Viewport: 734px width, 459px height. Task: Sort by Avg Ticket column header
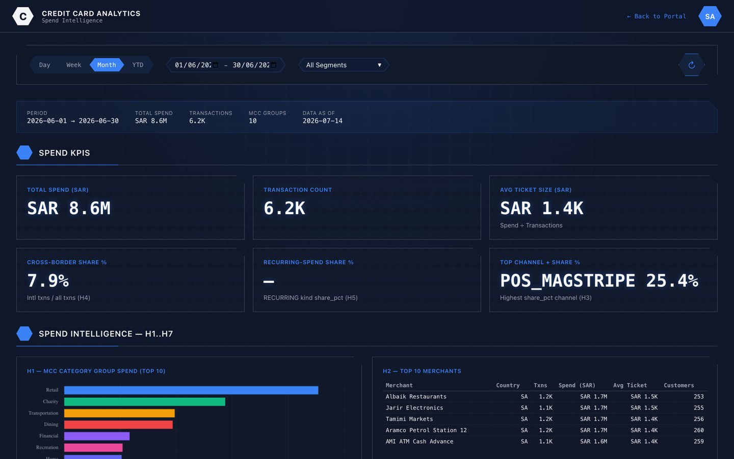(x=630, y=386)
